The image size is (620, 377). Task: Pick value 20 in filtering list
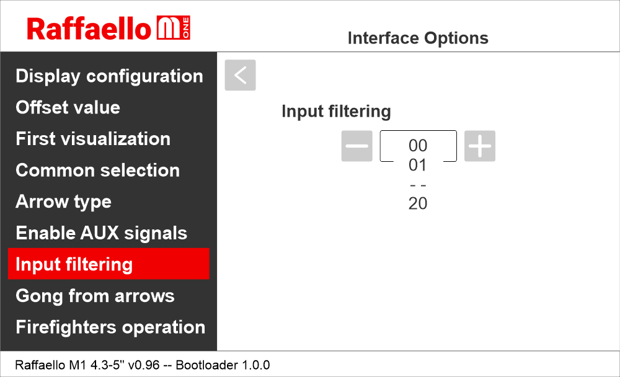pos(418,203)
